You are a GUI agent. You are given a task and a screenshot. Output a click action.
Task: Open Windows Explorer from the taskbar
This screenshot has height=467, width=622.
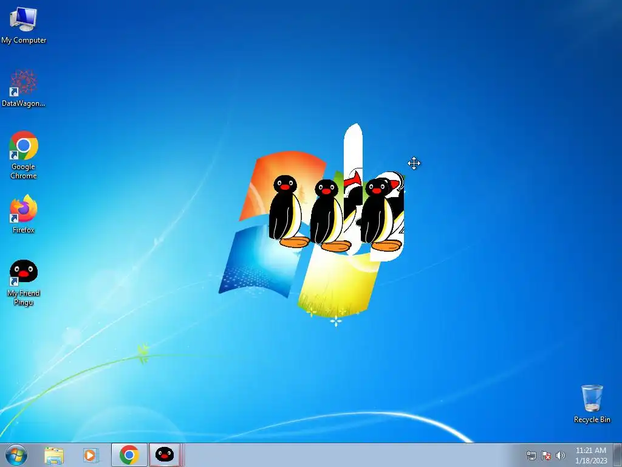pyautogui.click(x=54, y=455)
